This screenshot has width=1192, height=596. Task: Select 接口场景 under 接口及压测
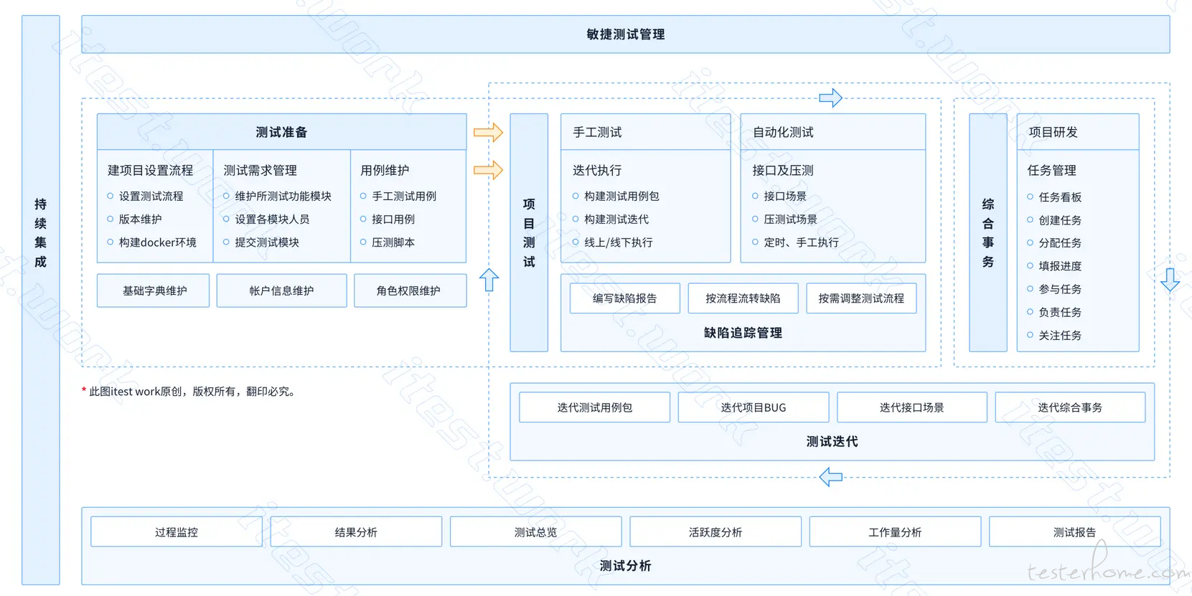[x=785, y=196]
